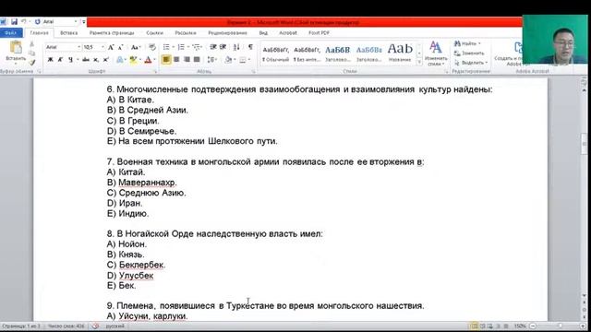Viewport: 591px width, 332px height.
Task: Center align the paragraph
Action: (x=176, y=59)
